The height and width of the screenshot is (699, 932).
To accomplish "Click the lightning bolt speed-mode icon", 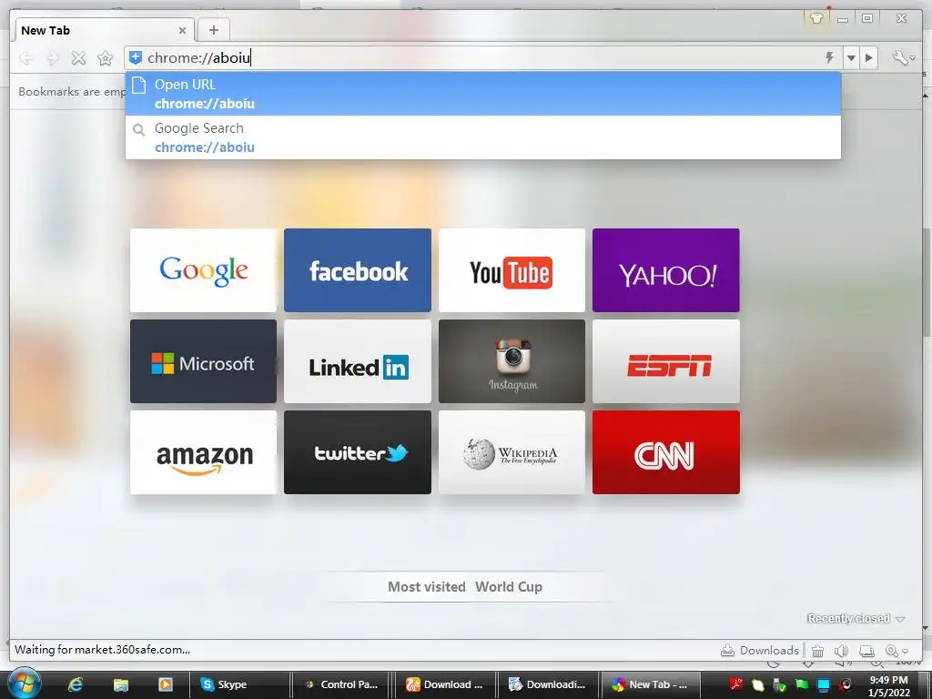I will 830,57.
